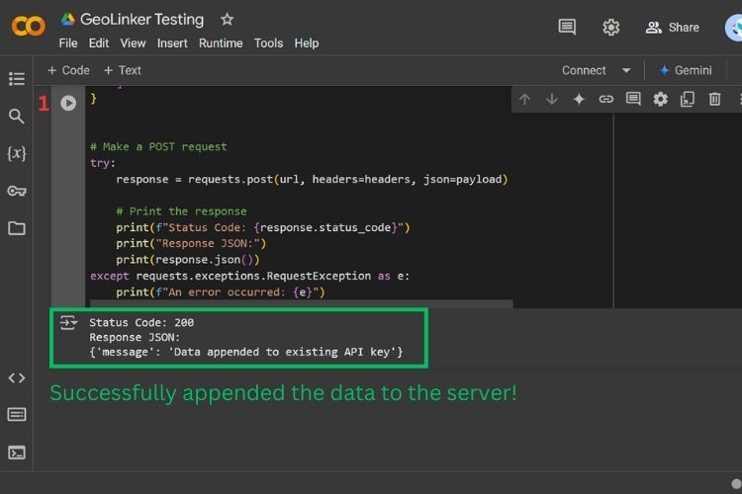Open the table of contents sidebar icon
The height and width of the screenshot is (494, 742).
(x=17, y=79)
